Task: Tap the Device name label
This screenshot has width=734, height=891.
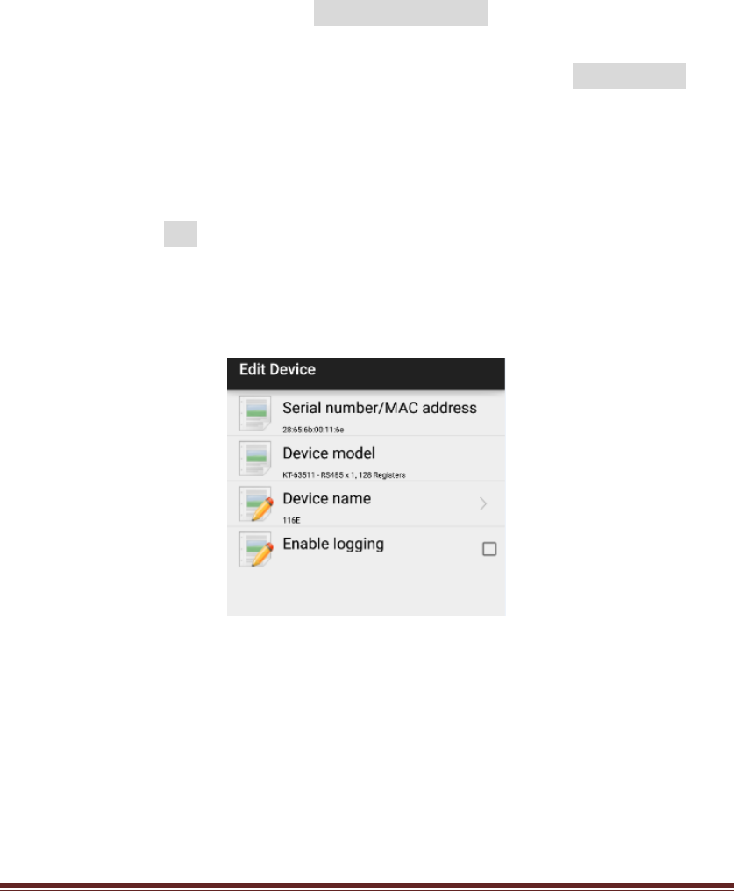Action: [327, 498]
